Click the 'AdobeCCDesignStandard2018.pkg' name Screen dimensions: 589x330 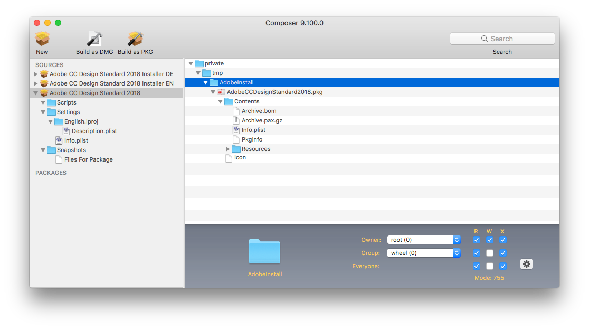pyautogui.click(x=274, y=92)
